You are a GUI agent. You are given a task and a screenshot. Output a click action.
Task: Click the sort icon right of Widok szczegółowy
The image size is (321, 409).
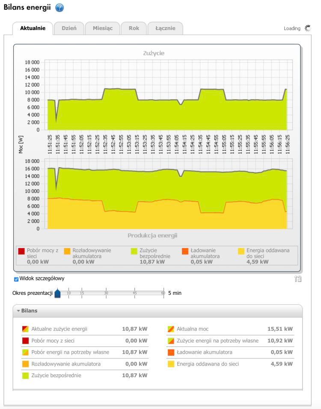pos(298,279)
